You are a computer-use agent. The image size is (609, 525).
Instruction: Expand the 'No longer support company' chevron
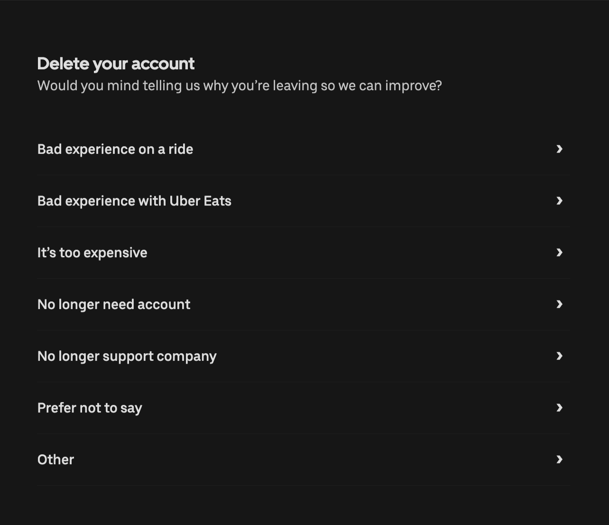[x=559, y=356]
